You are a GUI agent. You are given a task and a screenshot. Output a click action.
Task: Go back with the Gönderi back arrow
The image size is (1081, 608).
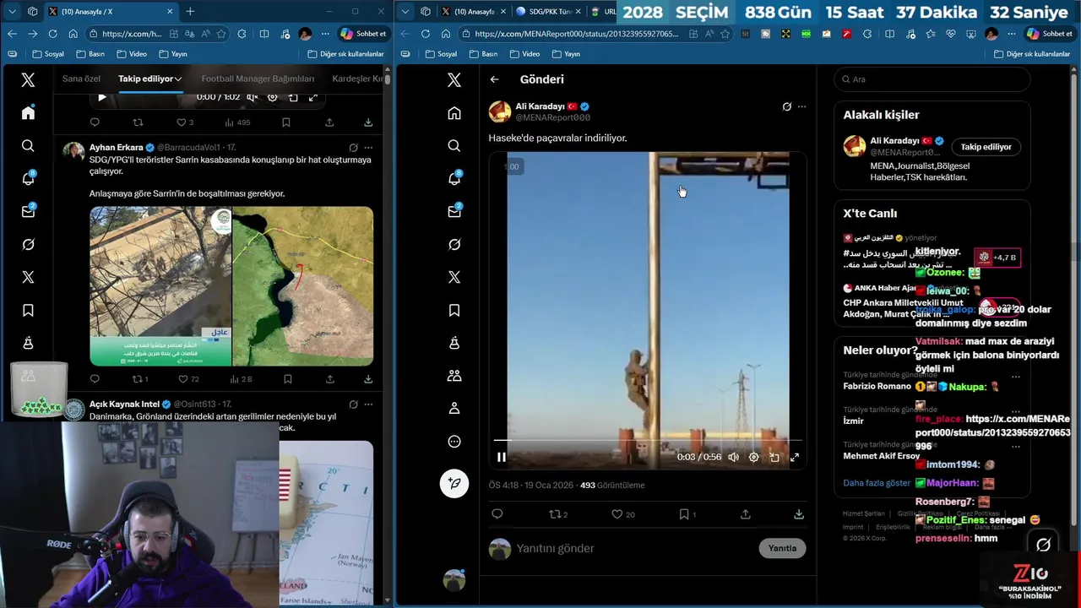click(495, 79)
